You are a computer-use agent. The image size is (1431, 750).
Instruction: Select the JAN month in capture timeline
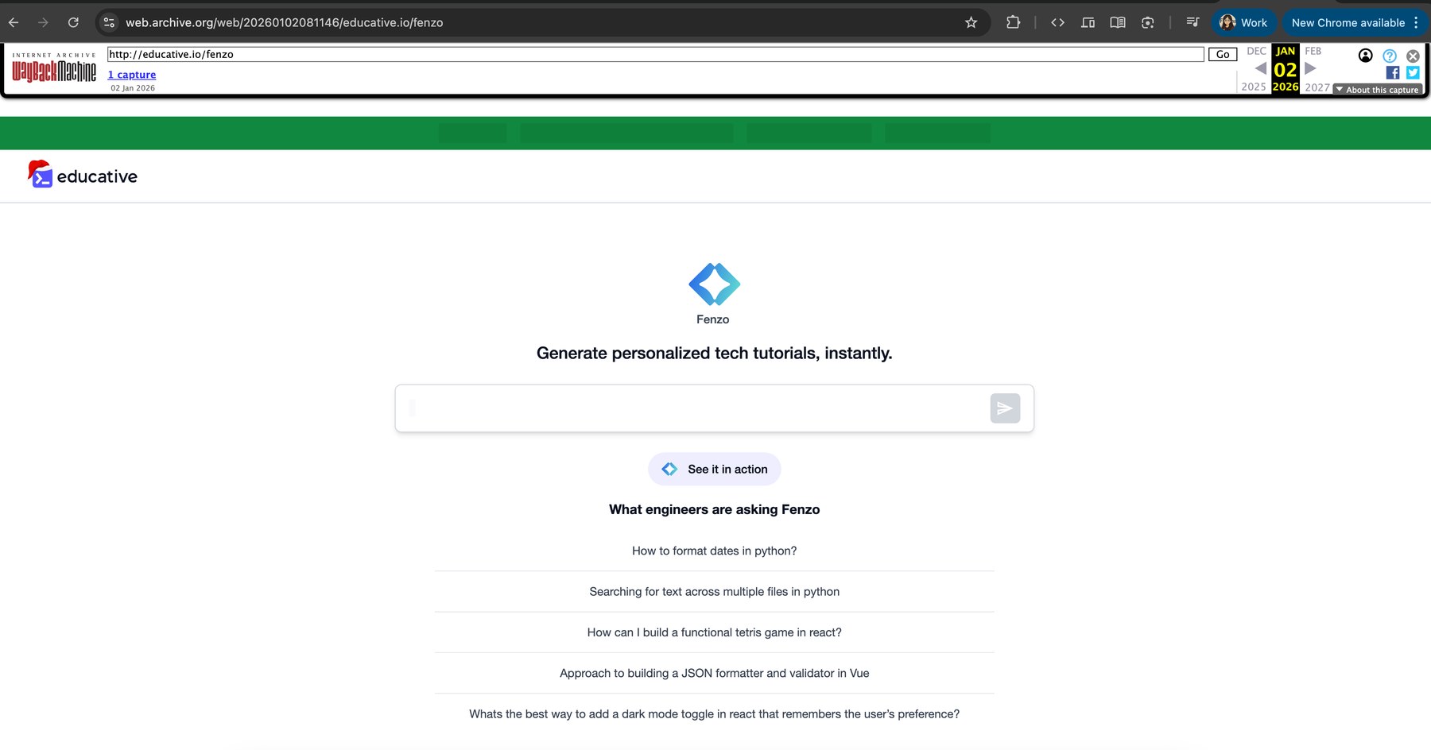pyautogui.click(x=1286, y=51)
